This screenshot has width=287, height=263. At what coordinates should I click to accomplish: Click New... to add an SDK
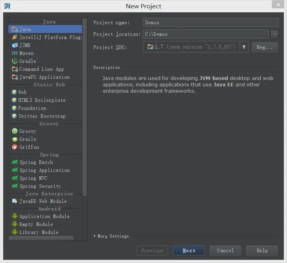click(265, 47)
